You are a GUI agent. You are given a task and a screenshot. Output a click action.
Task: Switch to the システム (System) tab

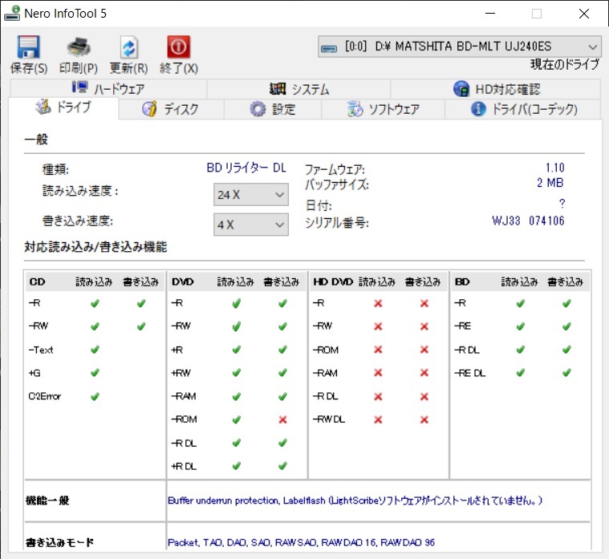click(298, 89)
